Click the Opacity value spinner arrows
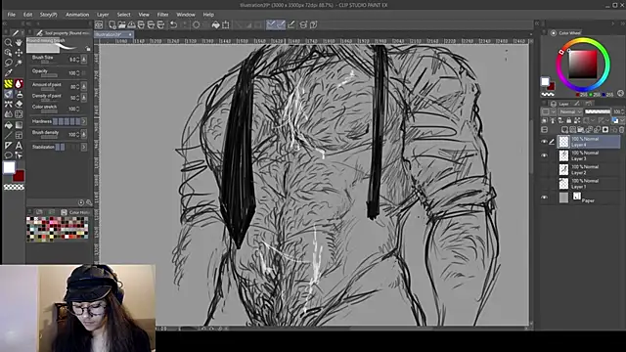The image size is (626, 352). (x=78, y=73)
